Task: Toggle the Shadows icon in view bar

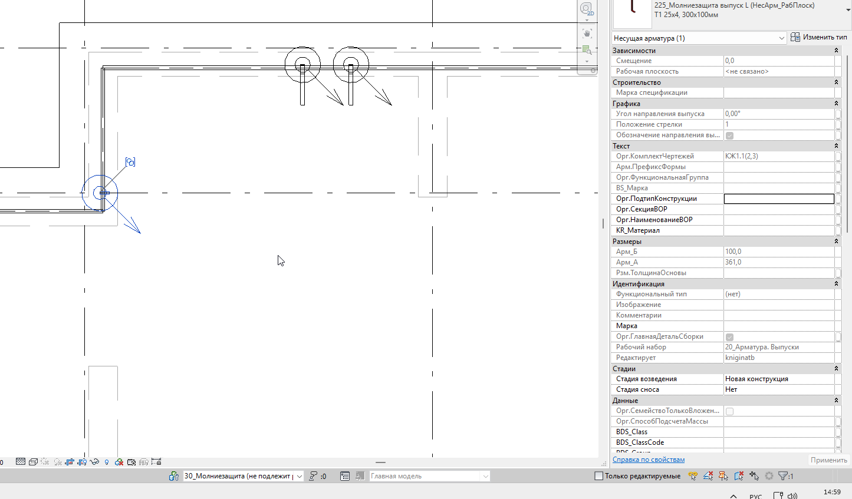Action: point(58,462)
